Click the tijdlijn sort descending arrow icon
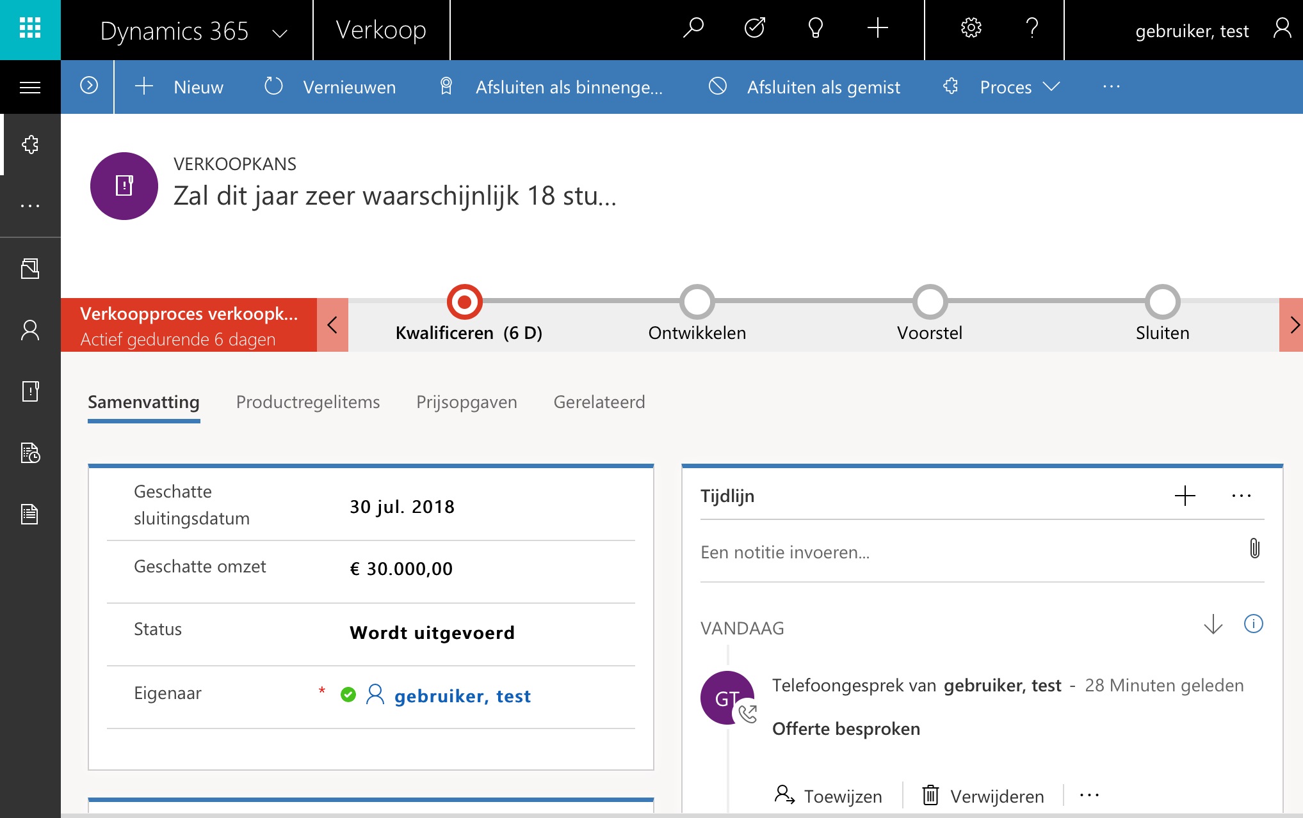This screenshot has height=818, width=1303. (x=1213, y=622)
